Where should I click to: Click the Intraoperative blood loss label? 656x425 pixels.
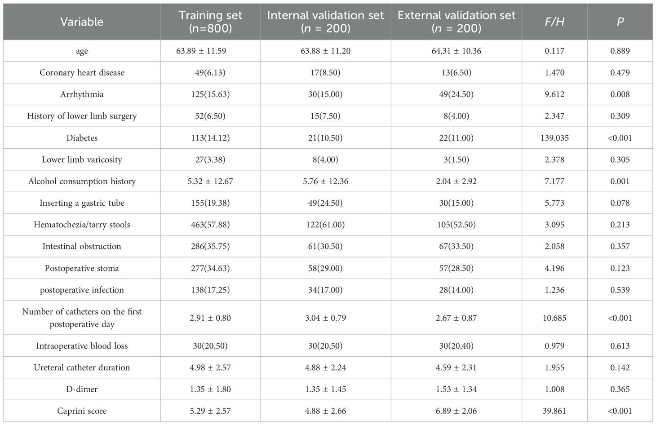[82, 346]
